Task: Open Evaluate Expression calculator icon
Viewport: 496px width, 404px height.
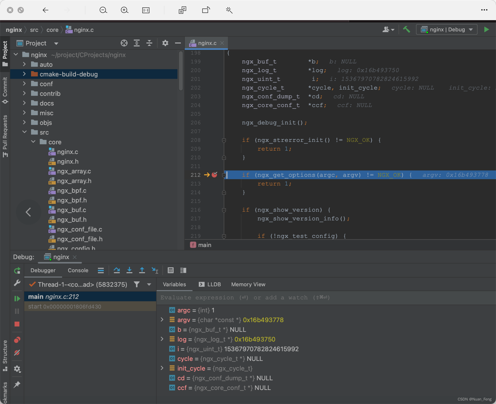Action: (171, 270)
